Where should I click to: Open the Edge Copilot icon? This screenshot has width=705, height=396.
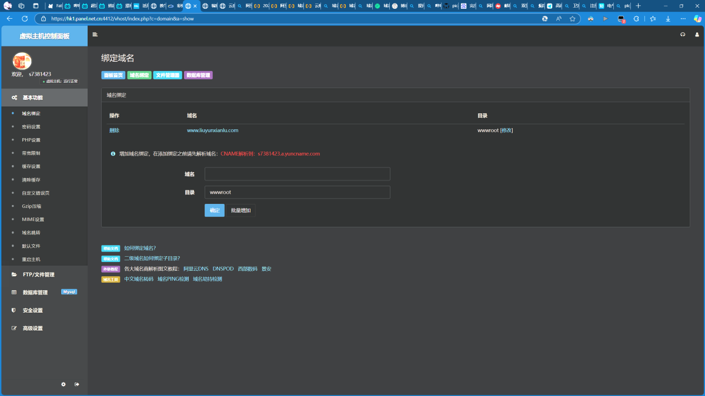(697, 19)
